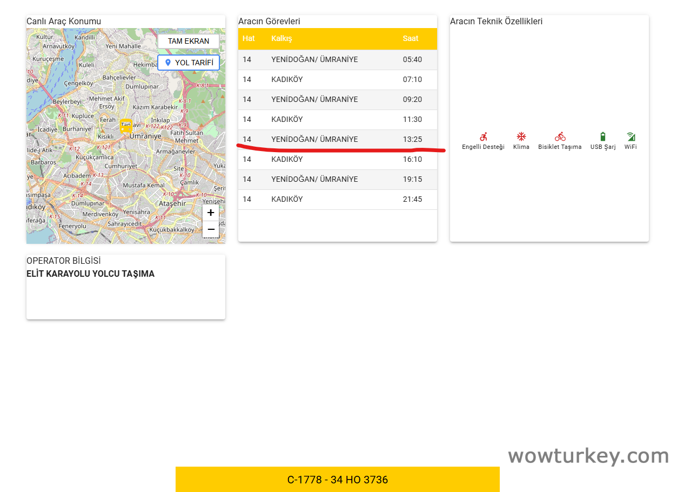Zoom out using the map minus icon
684x492 pixels.
tap(210, 229)
